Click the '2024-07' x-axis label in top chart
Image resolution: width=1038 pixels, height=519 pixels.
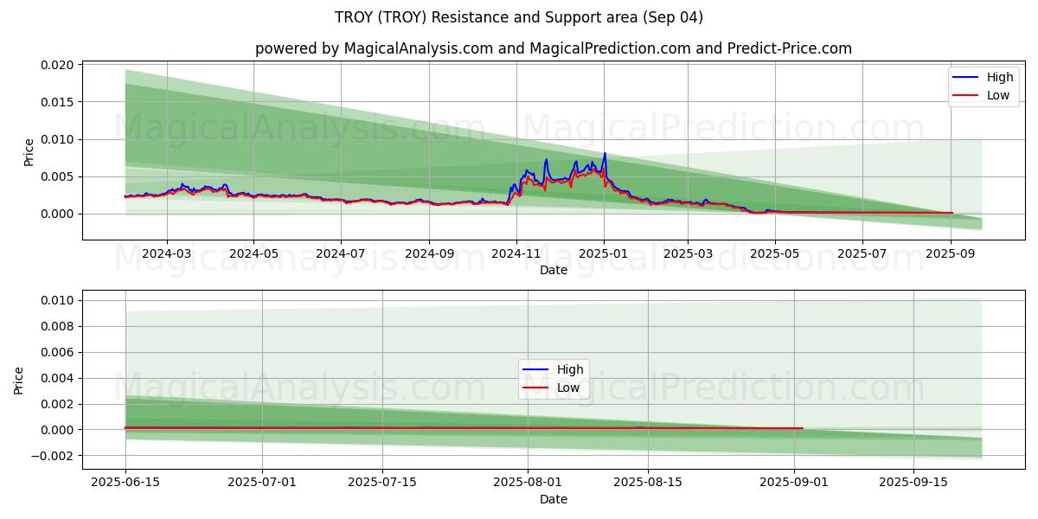pyautogui.click(x=341, y=254)
